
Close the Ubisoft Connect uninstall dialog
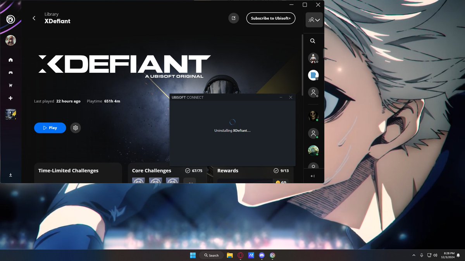pyautogui.click(x=291, y=97)
